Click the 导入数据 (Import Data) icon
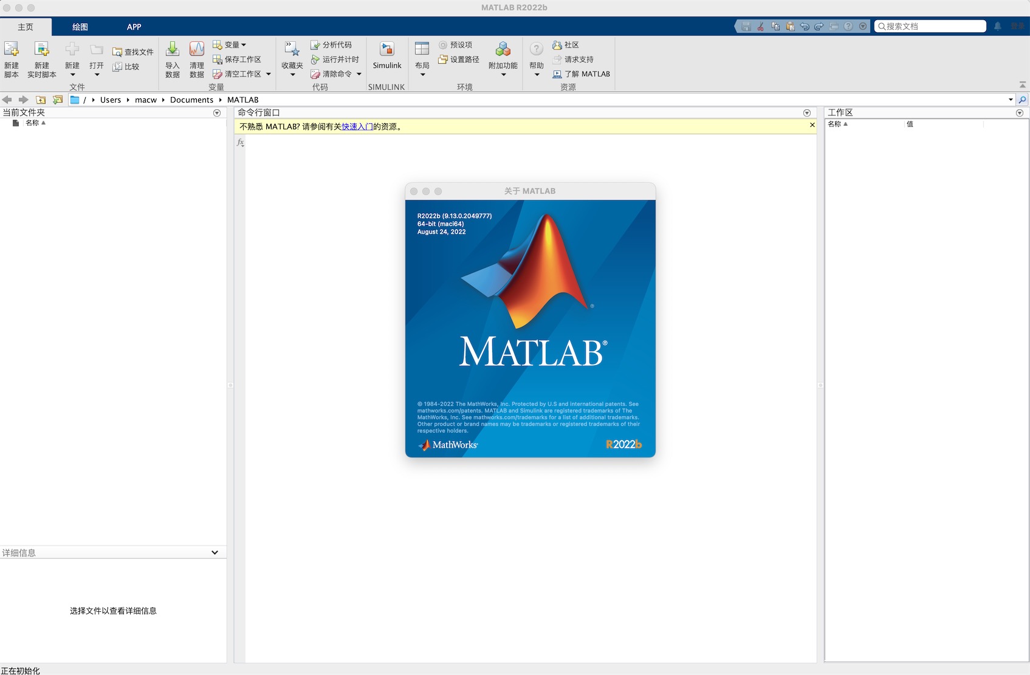This screenshot has width=1030, height=675. tap(173, 49)
